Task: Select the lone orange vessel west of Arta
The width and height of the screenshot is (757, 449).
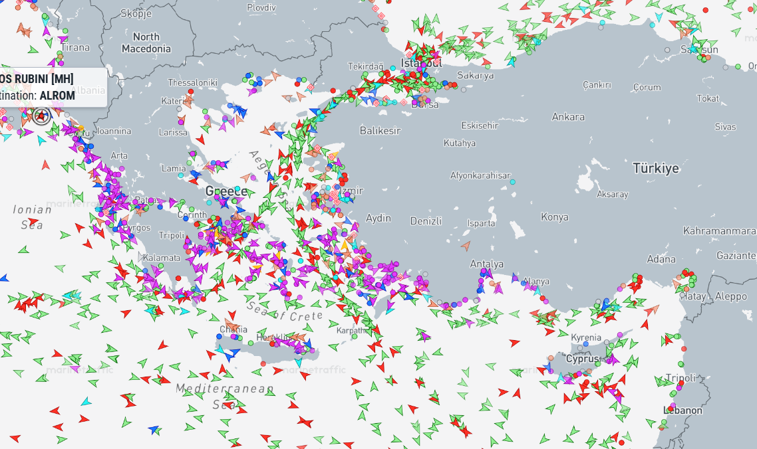Action: pos(46,164)
